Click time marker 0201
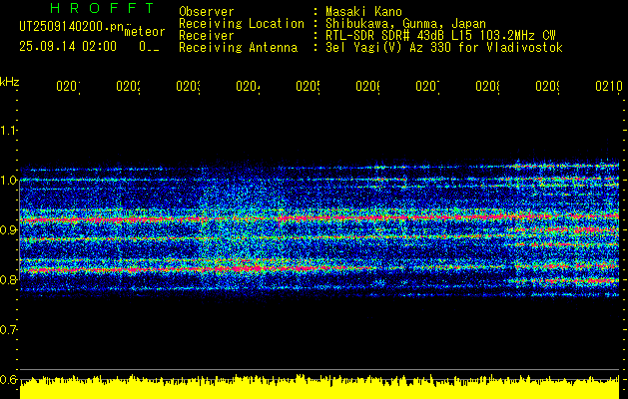The image size is (628, 399). click(68, 86)
